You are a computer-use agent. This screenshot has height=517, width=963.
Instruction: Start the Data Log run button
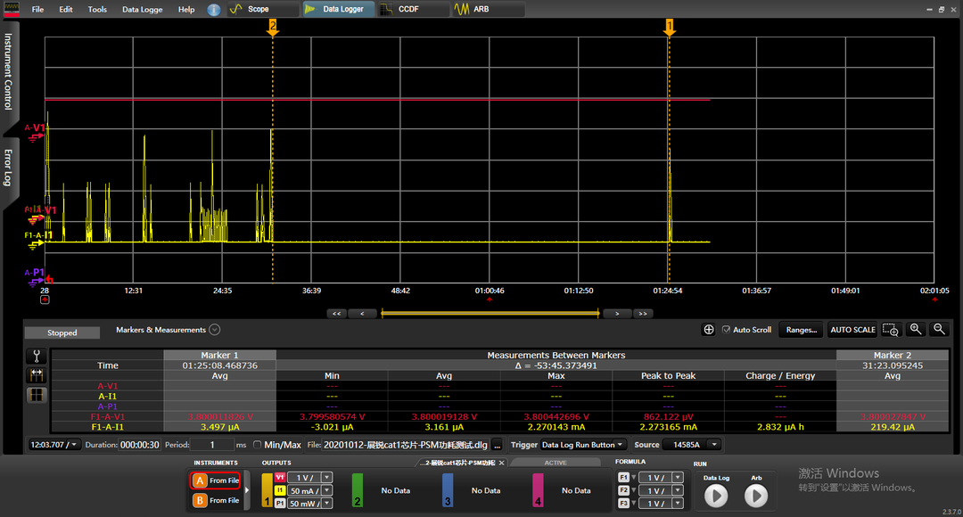(716, 496)
